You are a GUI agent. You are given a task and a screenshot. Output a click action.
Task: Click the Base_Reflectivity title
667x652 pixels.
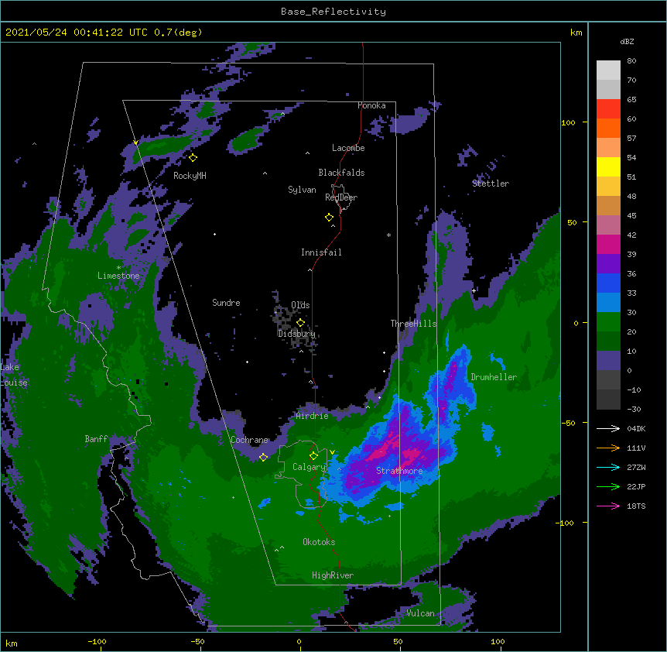point(333,12)
